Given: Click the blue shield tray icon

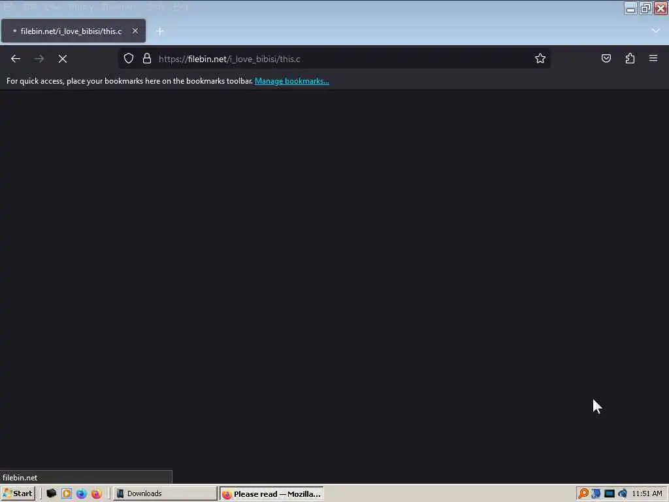Looking at the screenshot, I should tap(596, 494).
